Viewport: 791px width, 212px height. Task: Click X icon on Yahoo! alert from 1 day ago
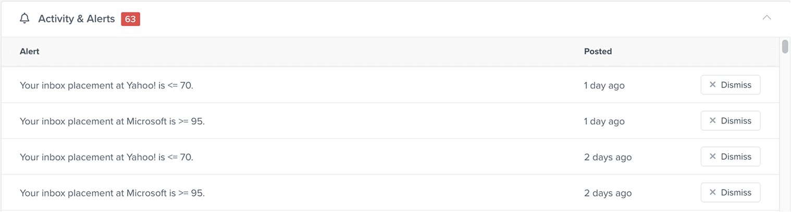(x=712, y=85)
